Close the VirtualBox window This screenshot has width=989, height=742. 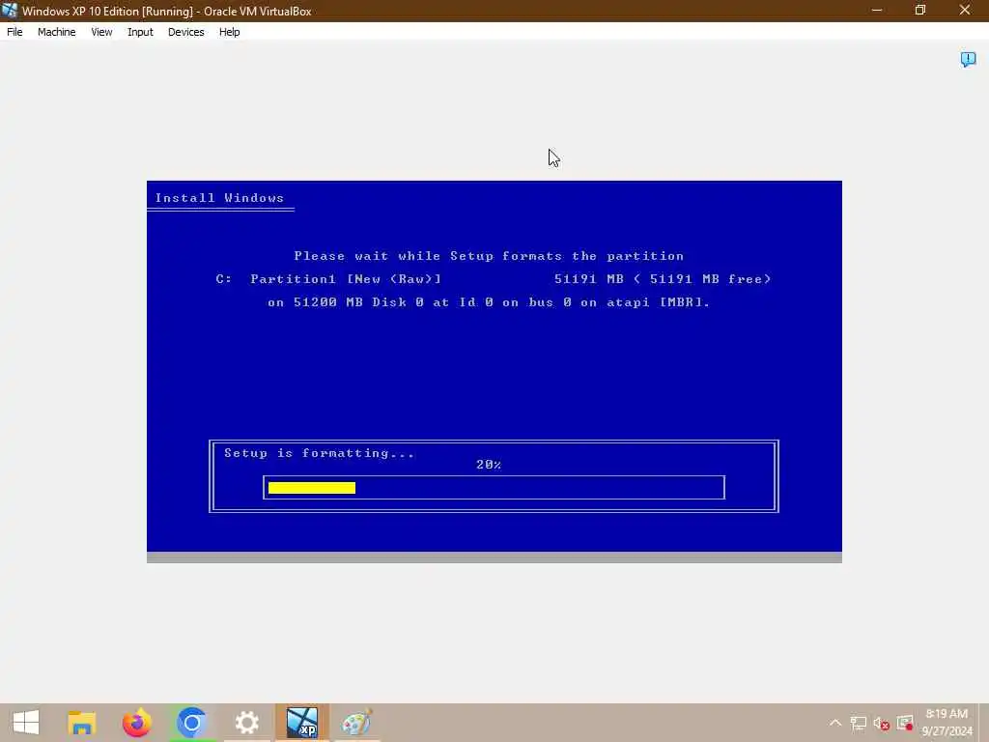click(x=965, y=10)
